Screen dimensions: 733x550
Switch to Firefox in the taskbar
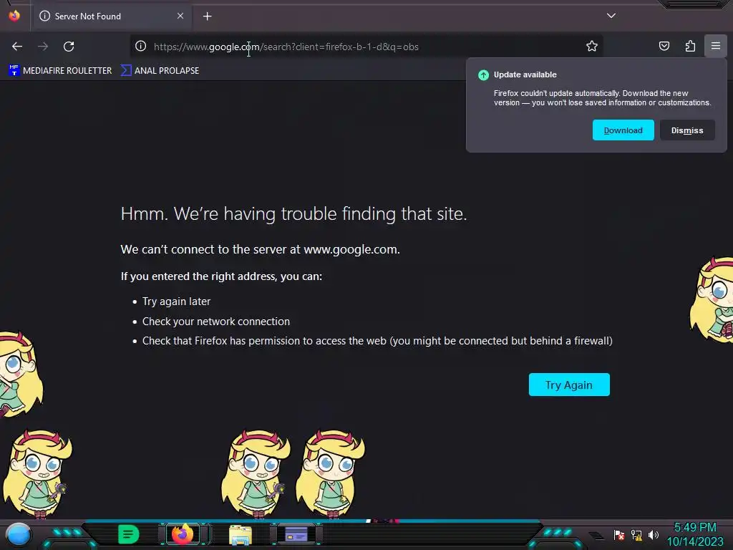point(183,534)
